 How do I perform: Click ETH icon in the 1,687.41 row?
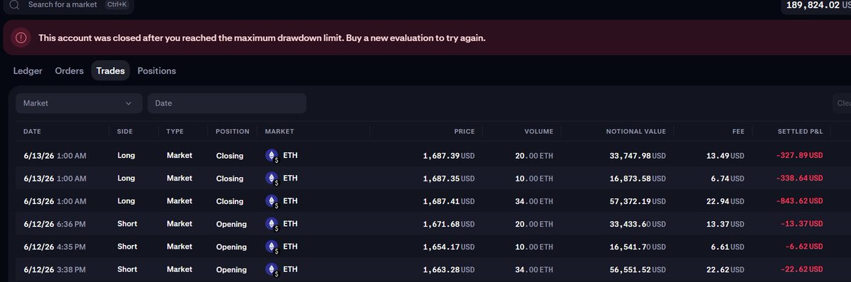[272, 201]
